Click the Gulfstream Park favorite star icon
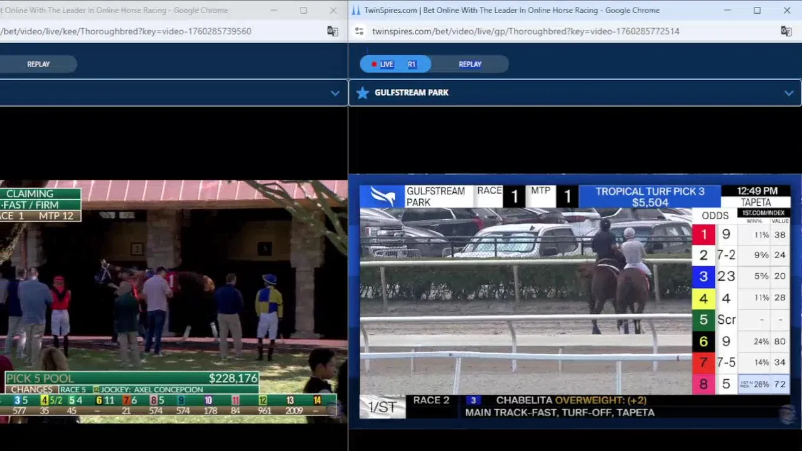 point(363,93)
